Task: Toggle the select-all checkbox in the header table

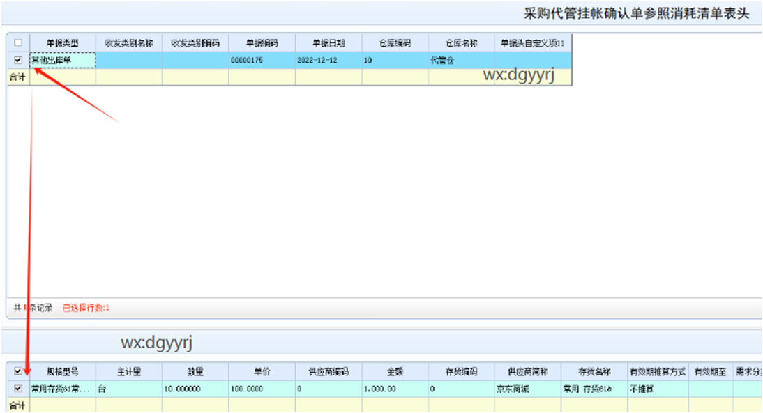Action: (x=17, y=43)
